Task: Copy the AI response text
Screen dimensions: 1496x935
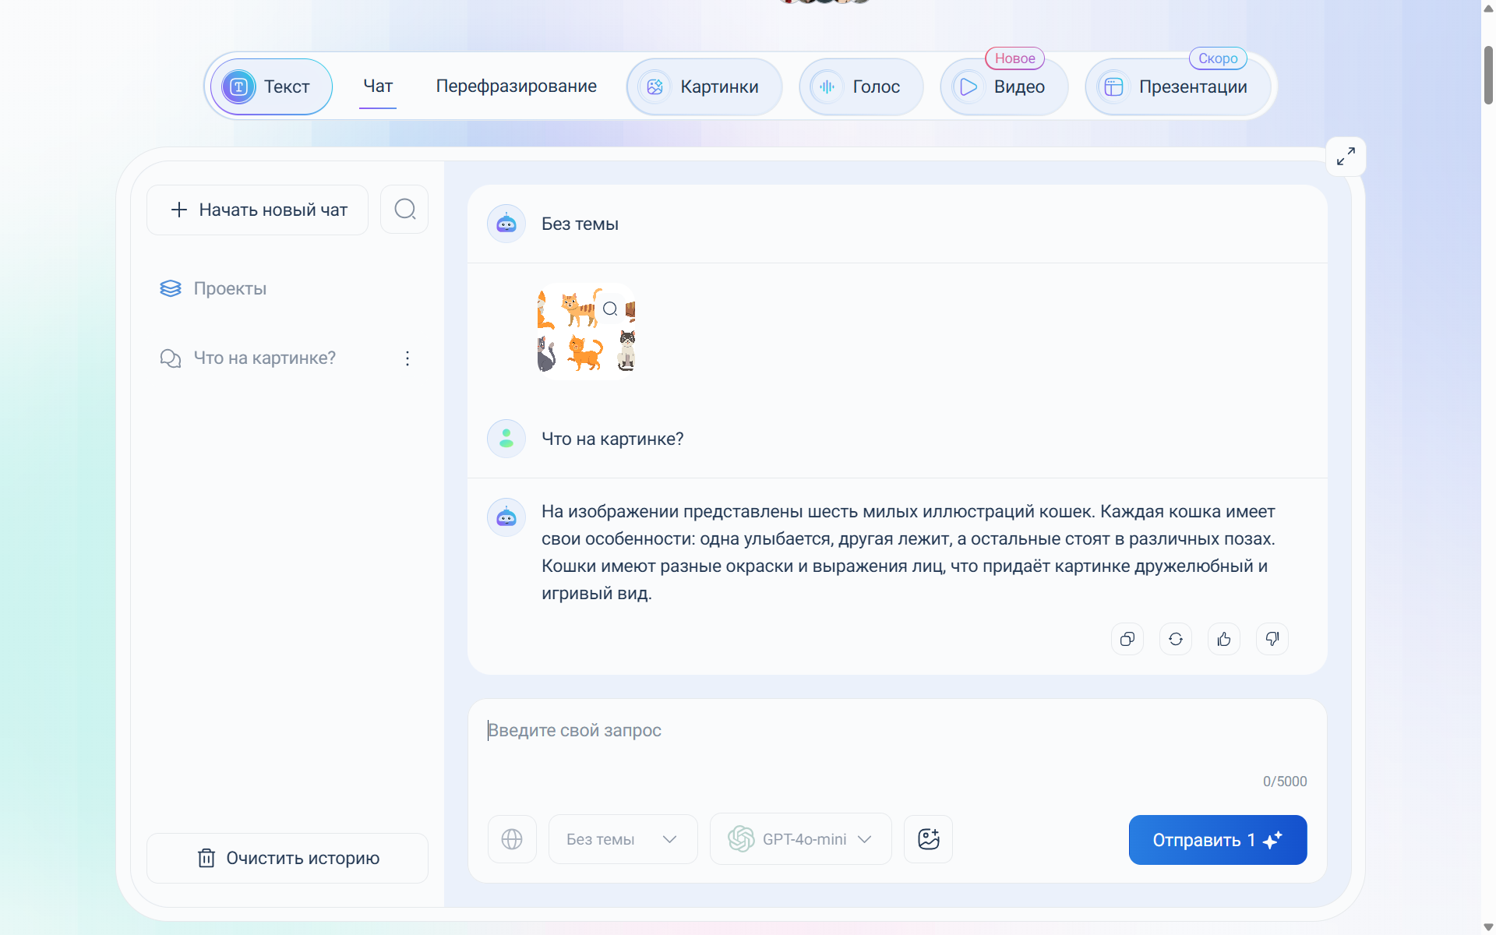Action: pos(1127,639)
